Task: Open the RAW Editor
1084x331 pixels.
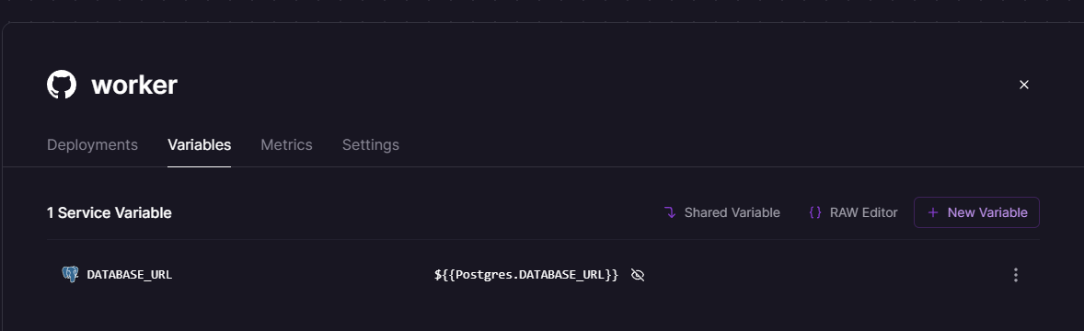Action: coord(853,212)
